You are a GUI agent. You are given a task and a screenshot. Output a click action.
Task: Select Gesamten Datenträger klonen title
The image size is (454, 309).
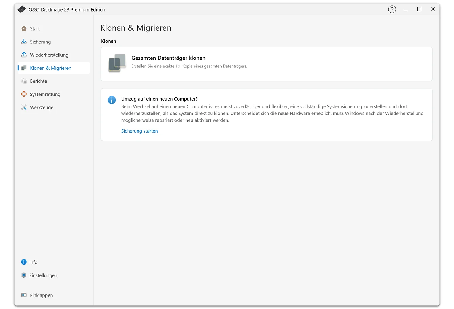click(168, 58)
